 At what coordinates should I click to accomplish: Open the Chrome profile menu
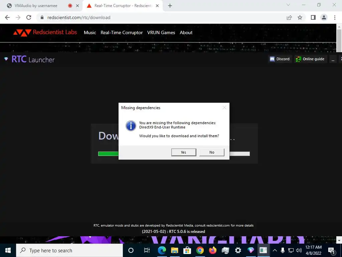(324, 17)
